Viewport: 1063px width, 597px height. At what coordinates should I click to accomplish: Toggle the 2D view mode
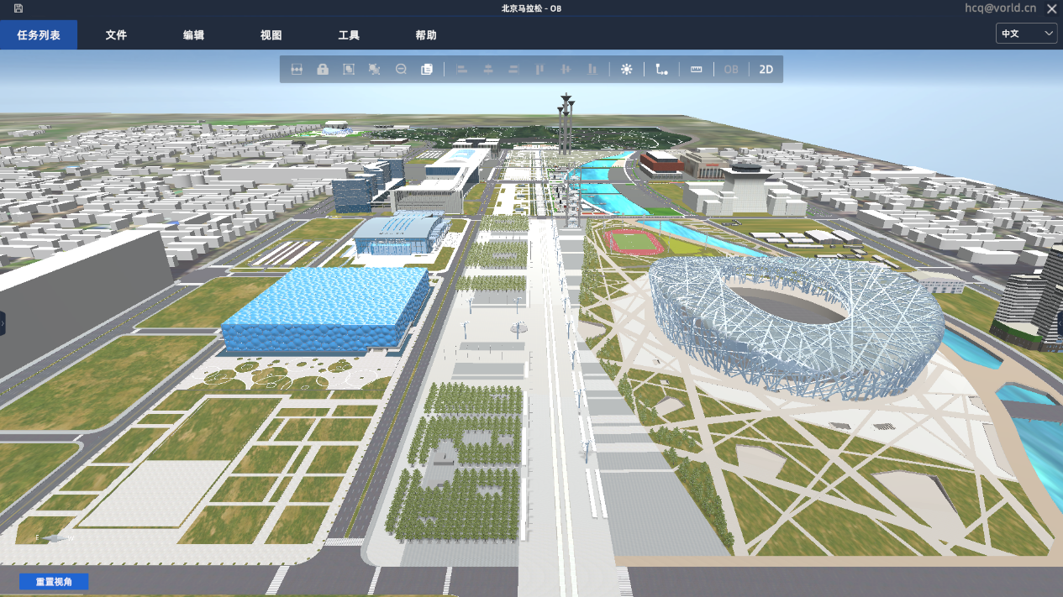[766, 70]
